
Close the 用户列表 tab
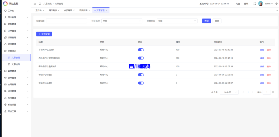(x=59, y=10)
